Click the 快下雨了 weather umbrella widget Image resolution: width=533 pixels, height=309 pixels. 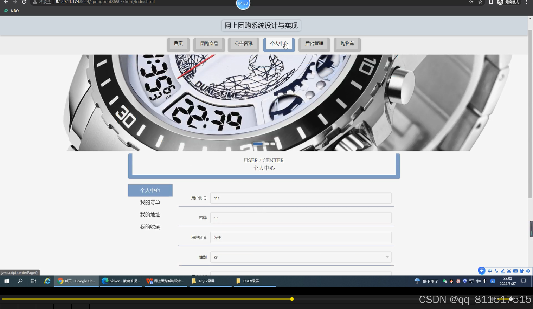426,281
